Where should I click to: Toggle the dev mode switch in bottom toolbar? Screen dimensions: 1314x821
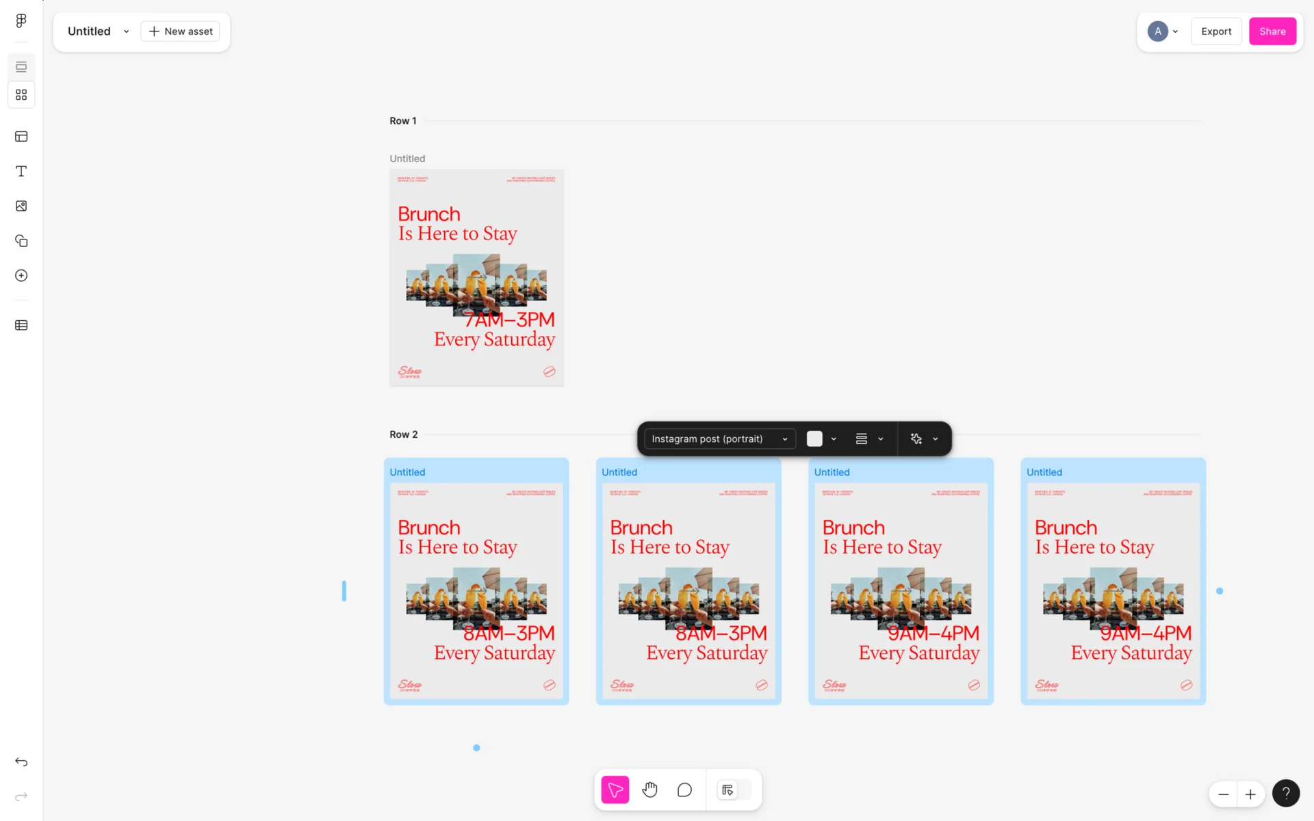click(734, 790)
